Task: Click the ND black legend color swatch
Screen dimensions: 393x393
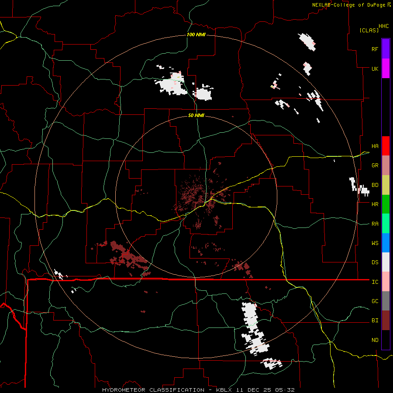Action: (386, 340)
